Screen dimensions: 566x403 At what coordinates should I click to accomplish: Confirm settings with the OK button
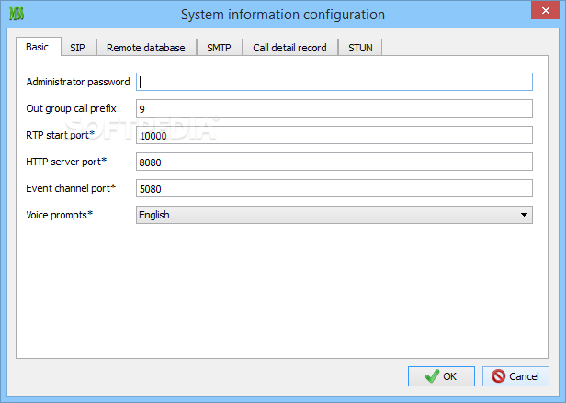[x=441, y=376]
